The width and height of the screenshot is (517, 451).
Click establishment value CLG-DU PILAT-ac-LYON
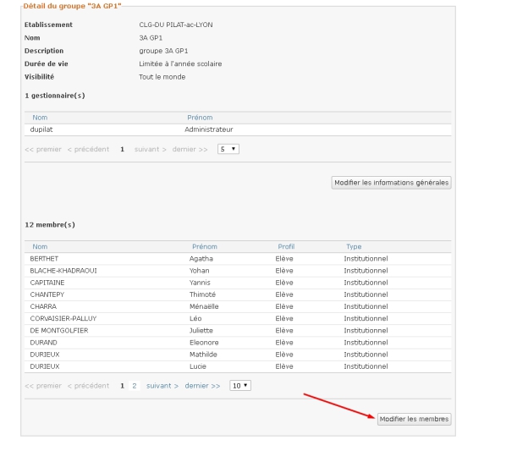[176, 25]
